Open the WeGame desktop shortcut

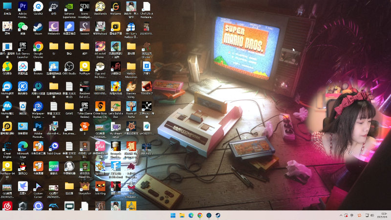pos(115,8)
